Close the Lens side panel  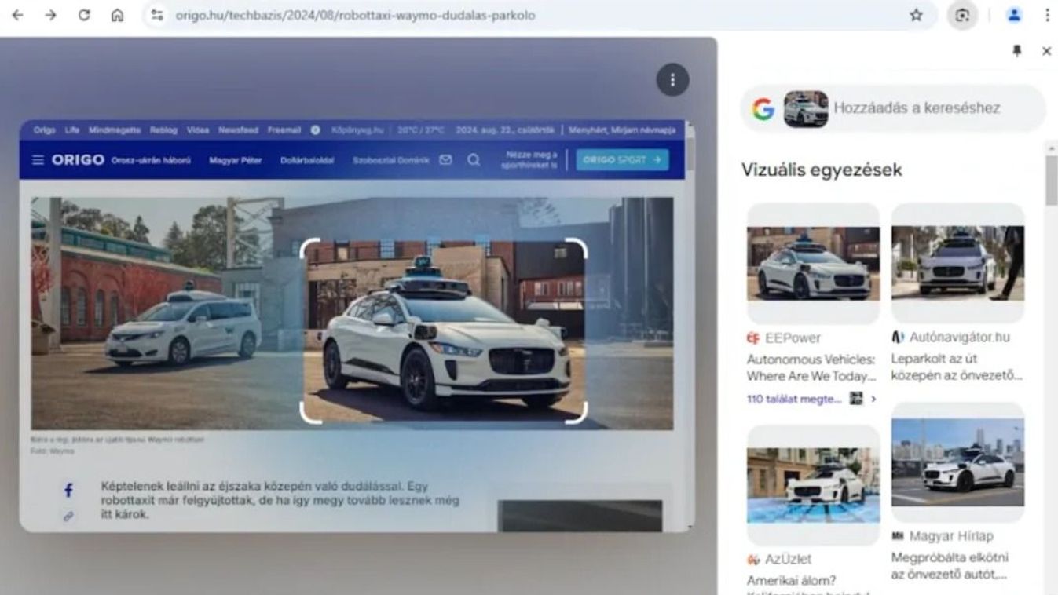[x=1046, y=51]
